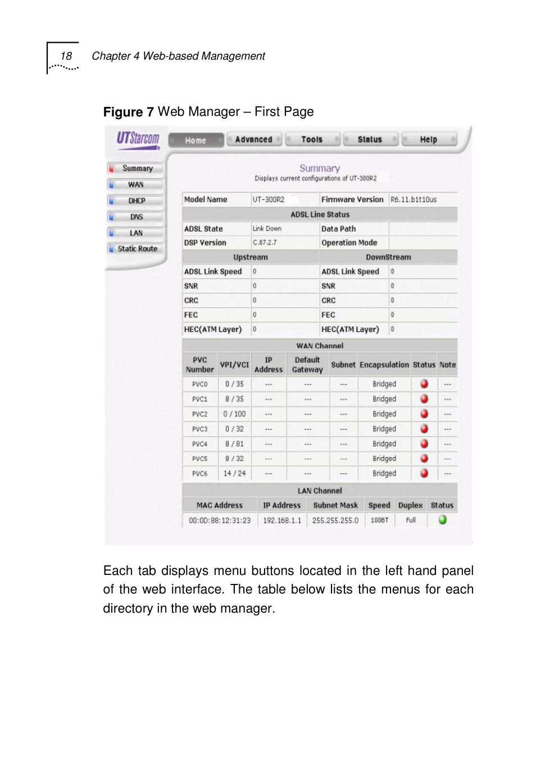Image resolution: width=536 pixels, height=760 pixels.
Task: Click the red status indicator for PVC5
Action: point(424,458)
